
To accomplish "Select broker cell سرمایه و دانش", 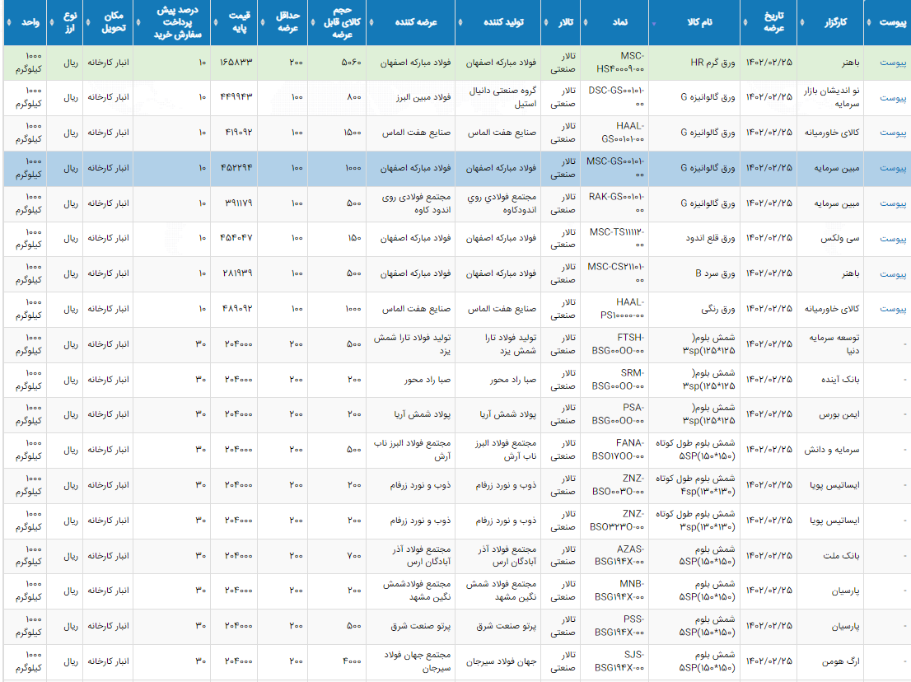I will 830,451.
